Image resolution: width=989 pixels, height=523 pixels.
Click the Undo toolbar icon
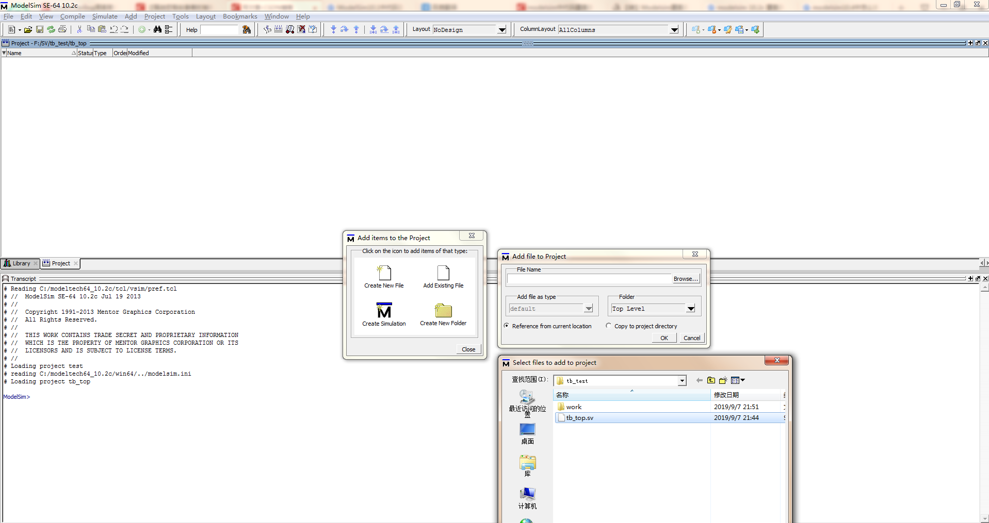coord(114,29)
